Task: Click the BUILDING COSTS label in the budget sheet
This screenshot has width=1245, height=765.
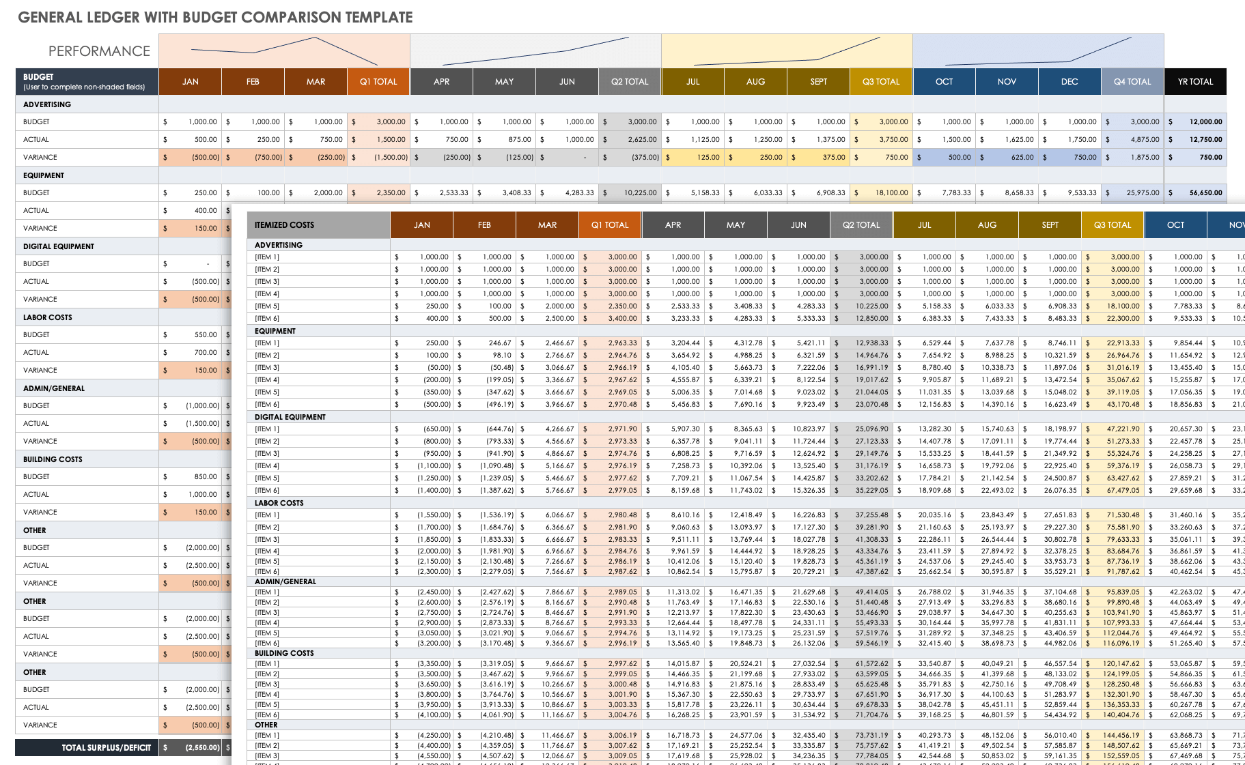Action: tap(53, 459)
